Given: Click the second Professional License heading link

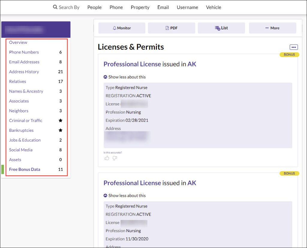Looking at the screenshot, I should point(132,183).
